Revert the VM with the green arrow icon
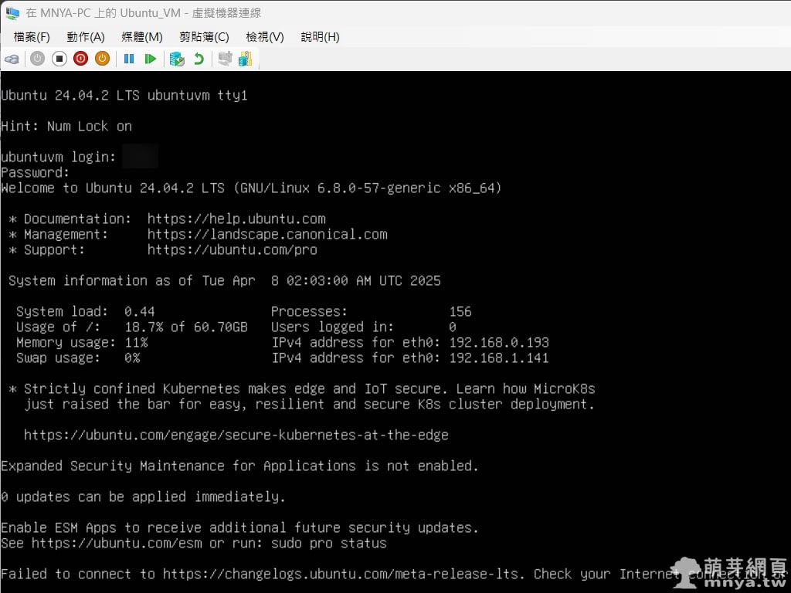Viewport: 791px width, 593px height. click(x=199, y=59)
